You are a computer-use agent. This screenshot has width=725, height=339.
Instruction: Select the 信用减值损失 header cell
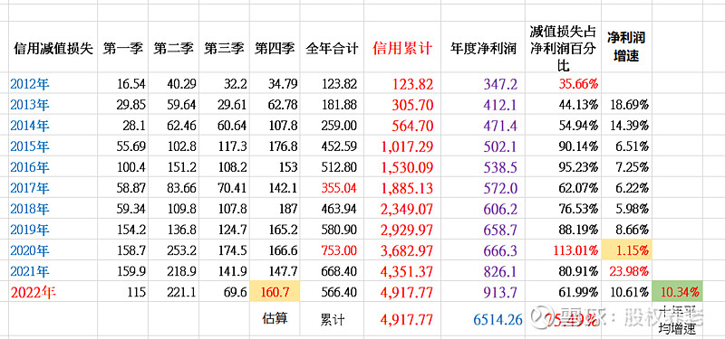(53, 48)
